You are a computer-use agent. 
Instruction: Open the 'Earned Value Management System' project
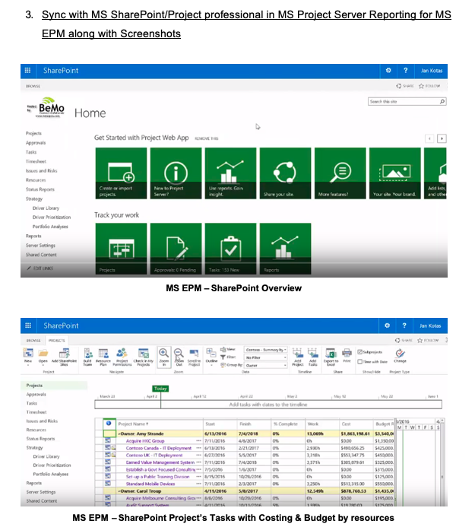coord(160,462)
